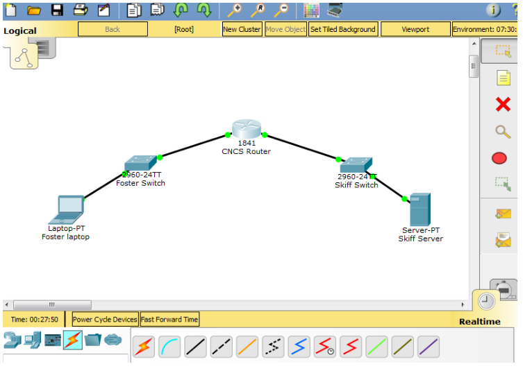Viewport: 523px width, 371px height.
Task: Open the Custom Devices Dialog icon
Action: 335,10
